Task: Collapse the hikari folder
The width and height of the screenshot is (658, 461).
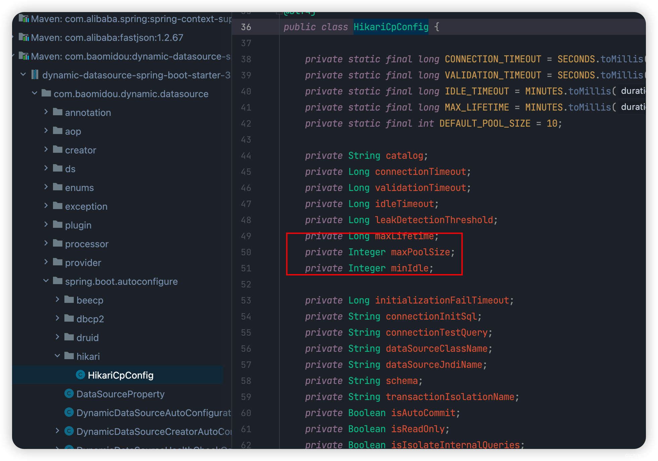Action: point(57,356)
